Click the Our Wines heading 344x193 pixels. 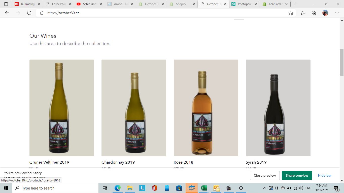(43, 36)
